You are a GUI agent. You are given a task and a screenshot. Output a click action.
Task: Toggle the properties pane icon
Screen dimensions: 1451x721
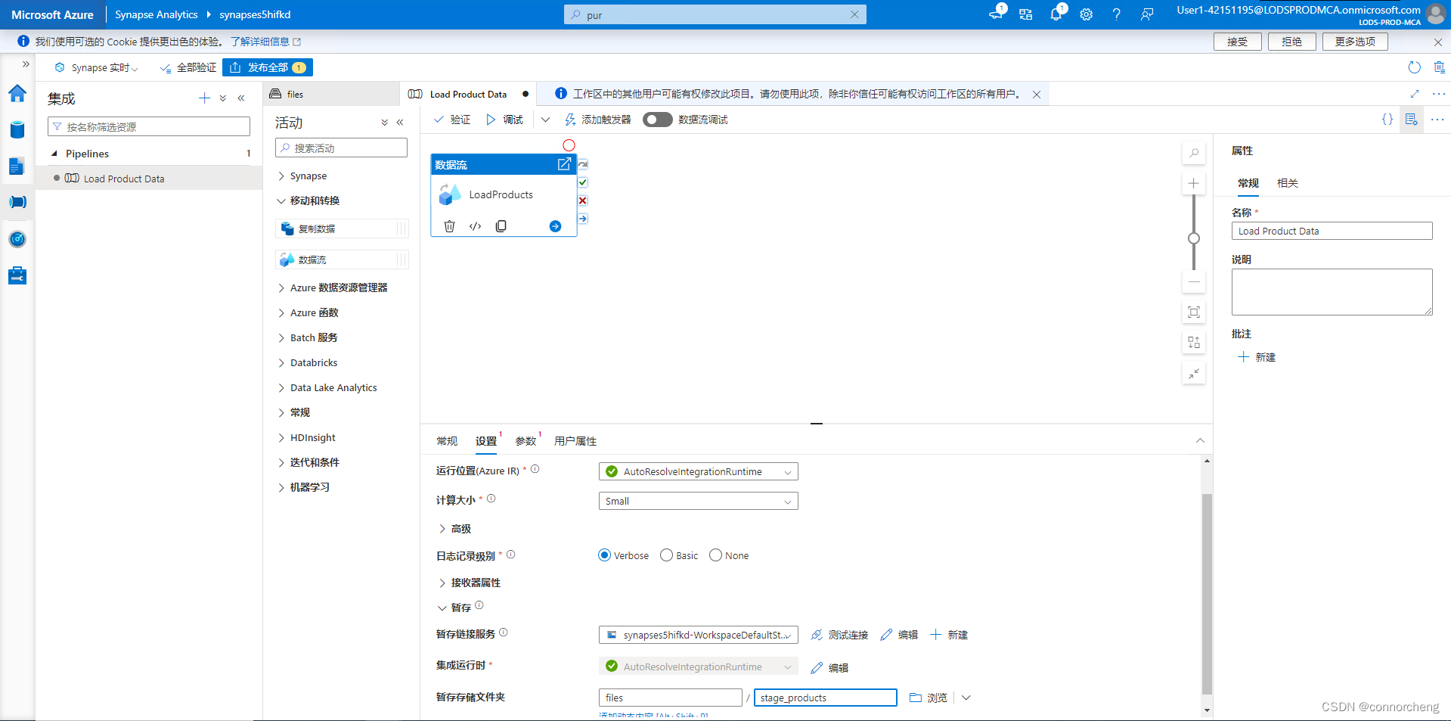[1411, 120]
